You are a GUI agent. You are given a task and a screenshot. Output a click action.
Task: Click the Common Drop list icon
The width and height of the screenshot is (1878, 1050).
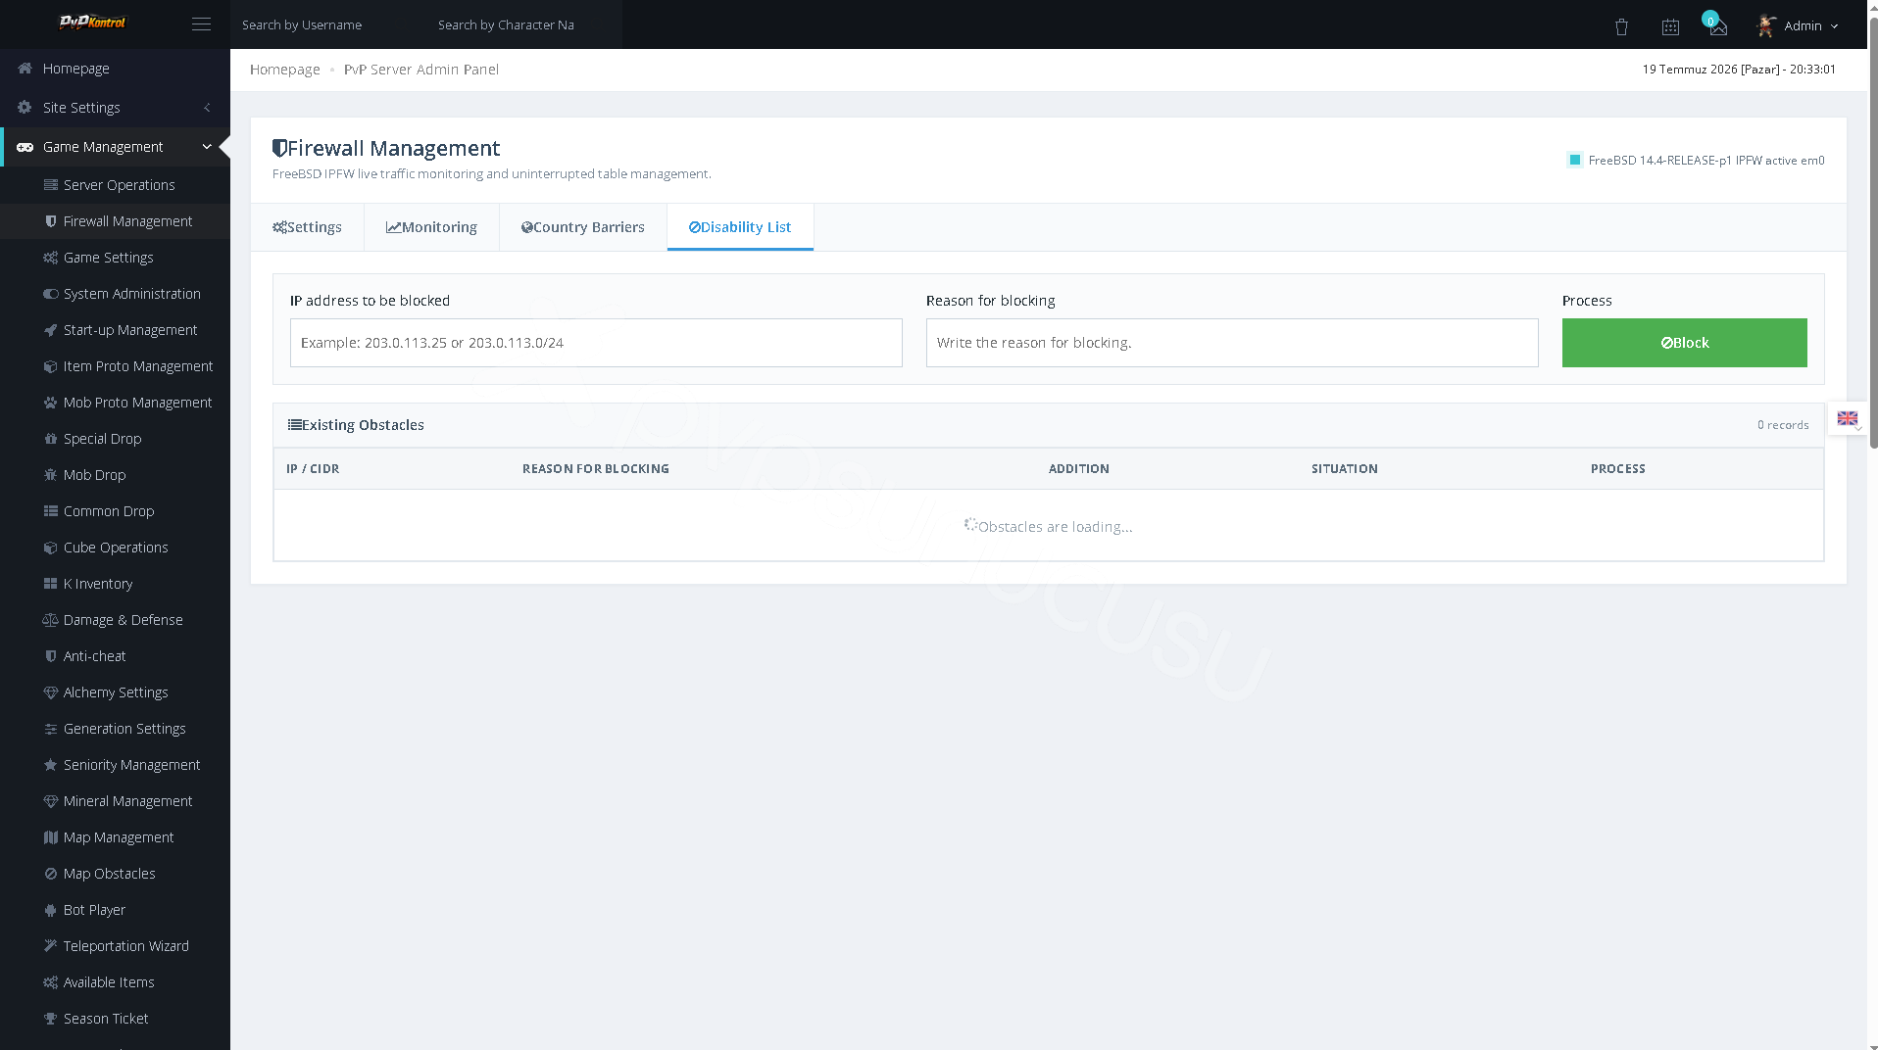(51, 511)
